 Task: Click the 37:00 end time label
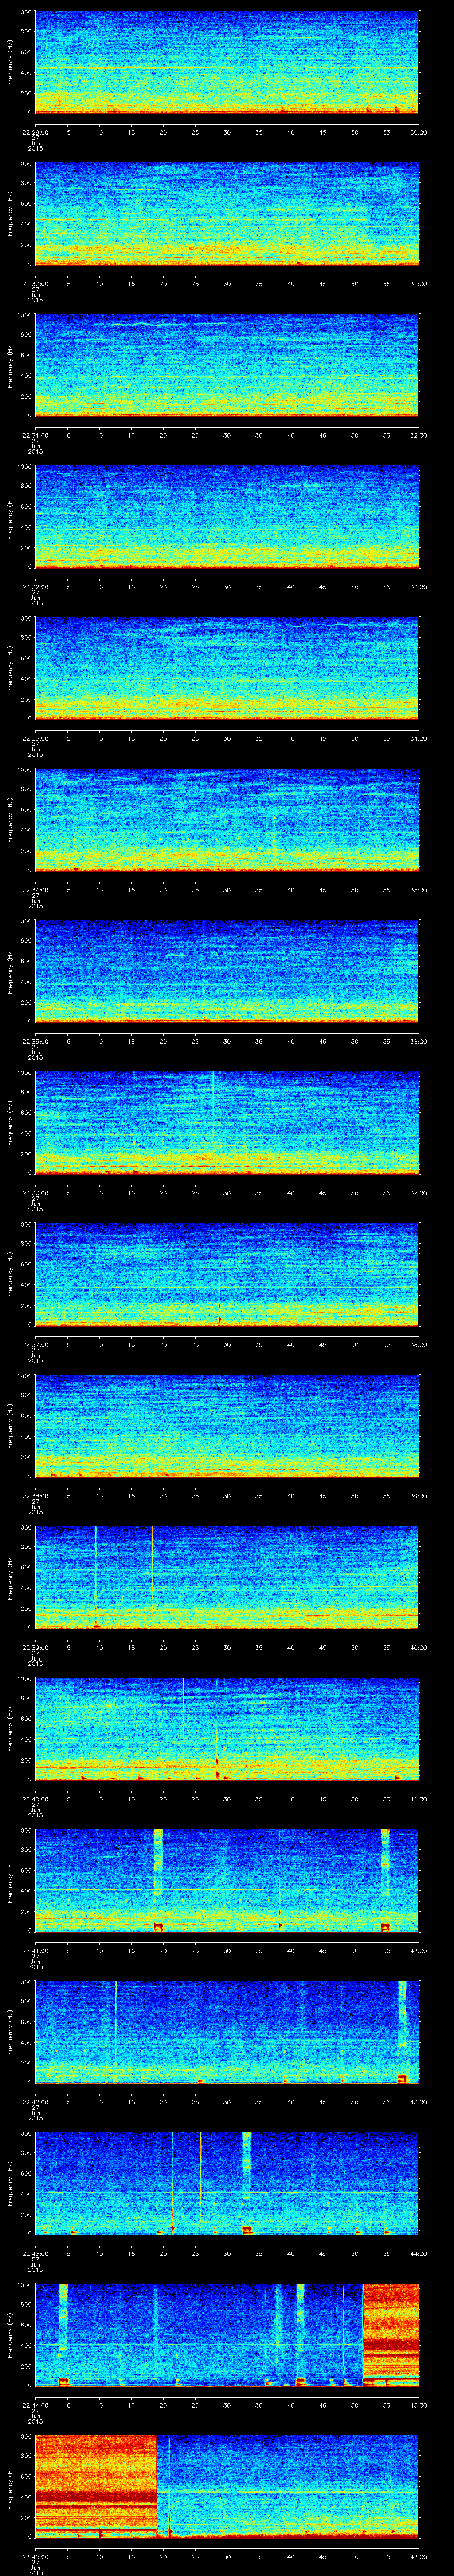pos(418,1192)
